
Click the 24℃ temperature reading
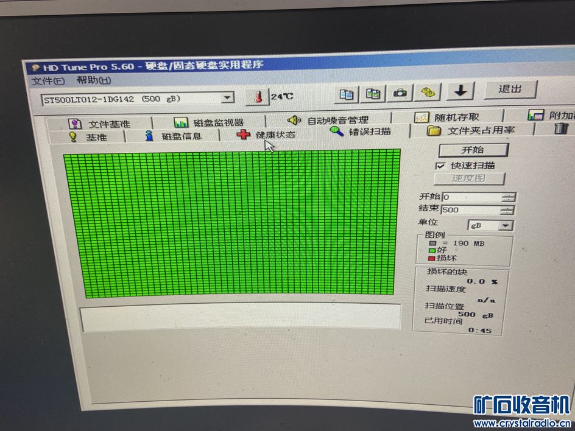(282, 96)
